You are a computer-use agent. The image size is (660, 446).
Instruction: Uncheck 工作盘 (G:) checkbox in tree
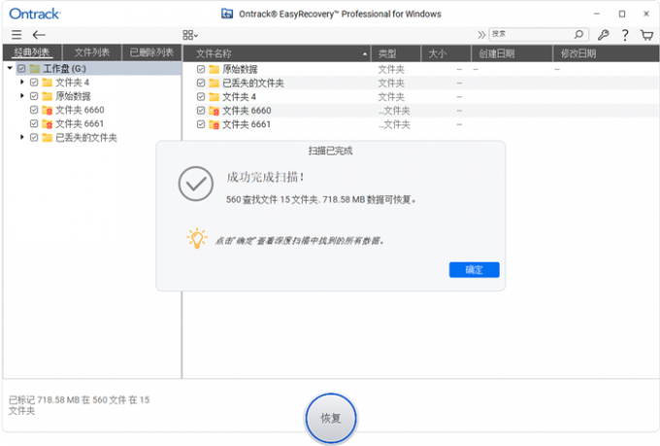[x=21, y=68]
